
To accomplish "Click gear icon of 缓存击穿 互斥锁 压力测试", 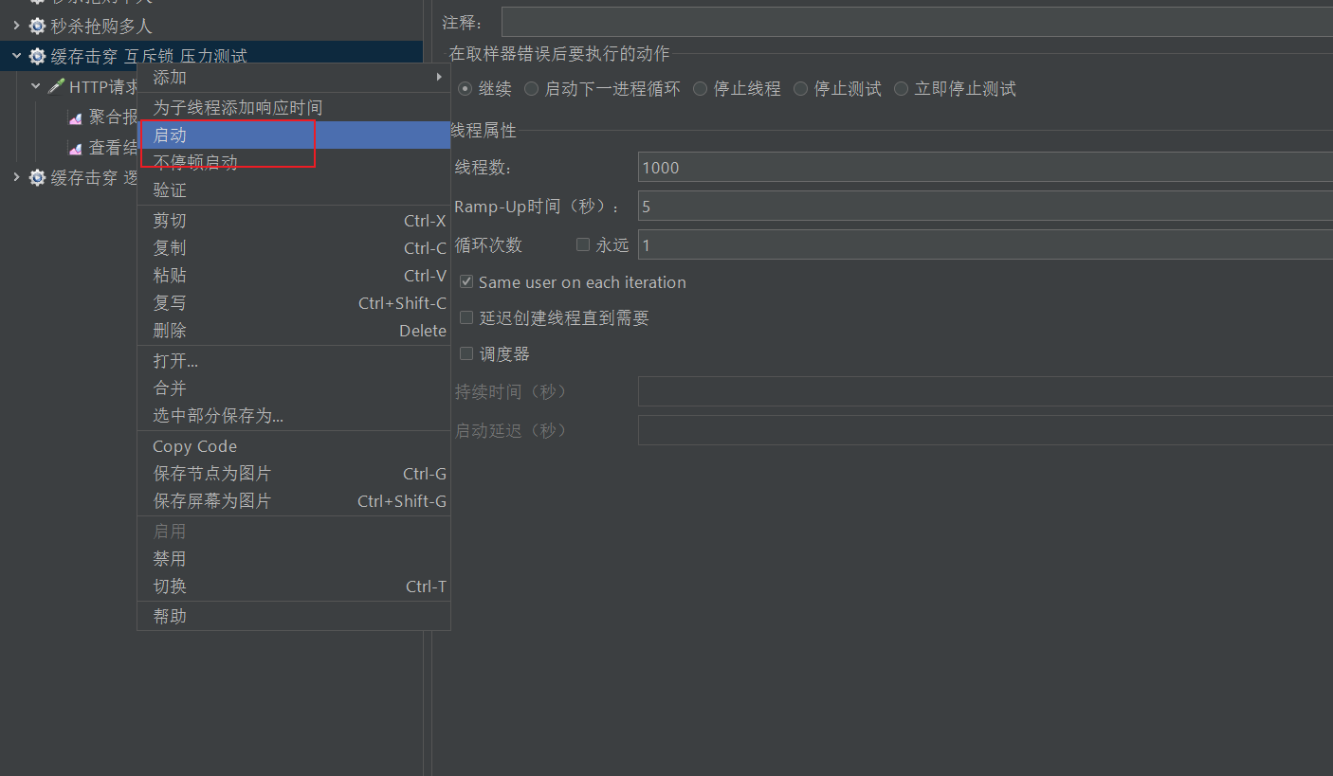I will pyautogui.click(x=37, y=57).
